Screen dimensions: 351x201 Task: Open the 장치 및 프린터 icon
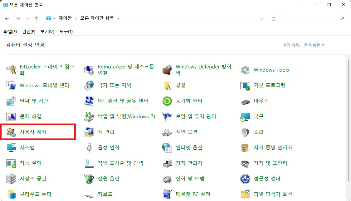tap(245, 163)
